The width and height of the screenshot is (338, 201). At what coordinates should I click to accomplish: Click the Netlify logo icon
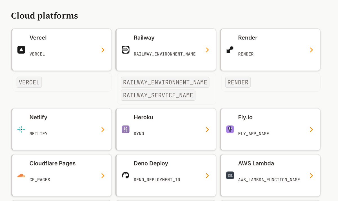click(21, 129)
